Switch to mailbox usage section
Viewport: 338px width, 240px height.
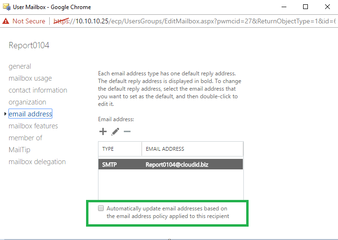coord(30,78)
